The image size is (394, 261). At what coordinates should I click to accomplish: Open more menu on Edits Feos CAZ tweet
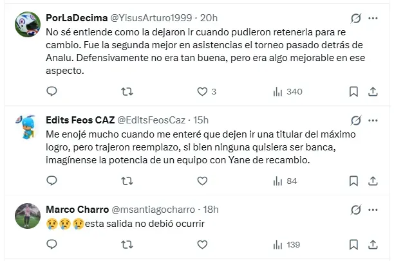[x=374, y=120]
